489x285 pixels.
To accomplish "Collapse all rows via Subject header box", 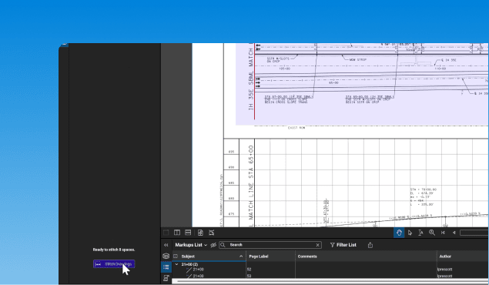I will [176, 256].
